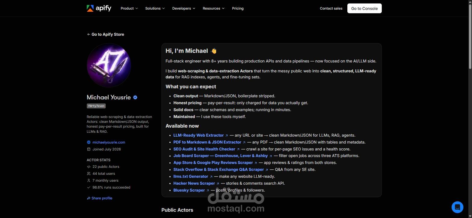Click the Available now heading
This screenshot has width=472, height=218.
182,126
